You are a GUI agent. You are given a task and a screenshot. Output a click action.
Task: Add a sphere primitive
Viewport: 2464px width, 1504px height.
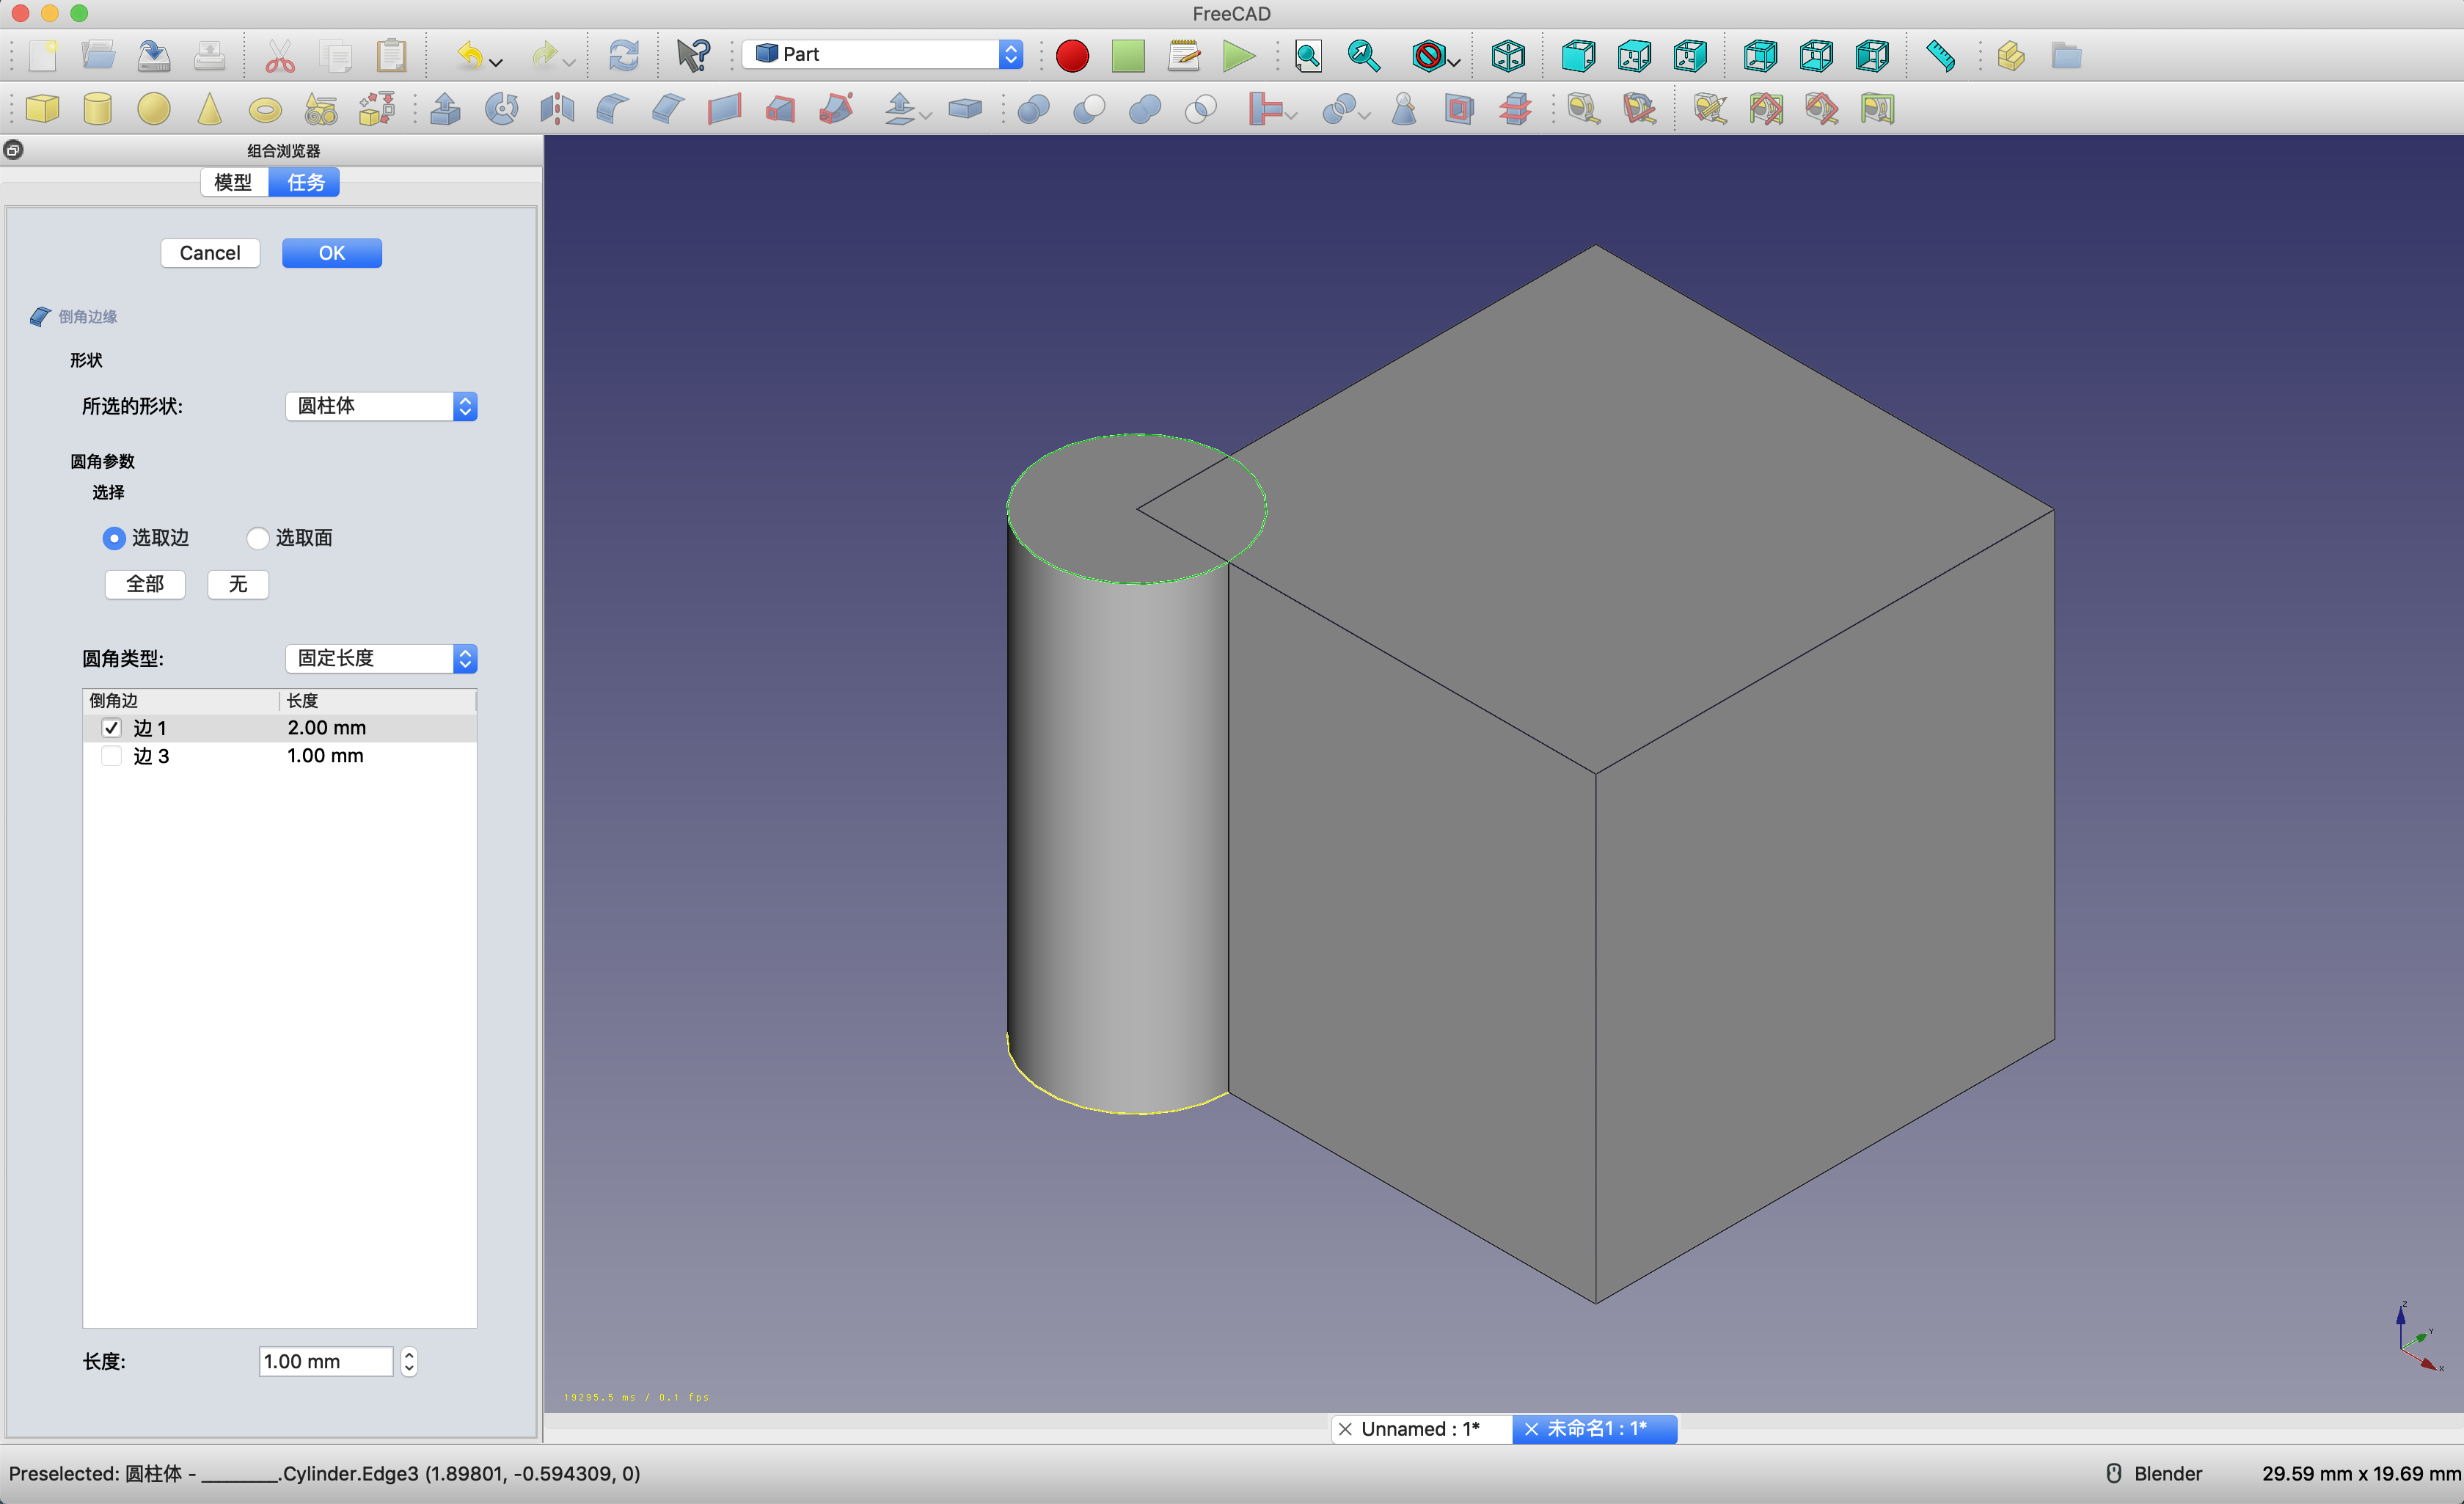point(153,109)
